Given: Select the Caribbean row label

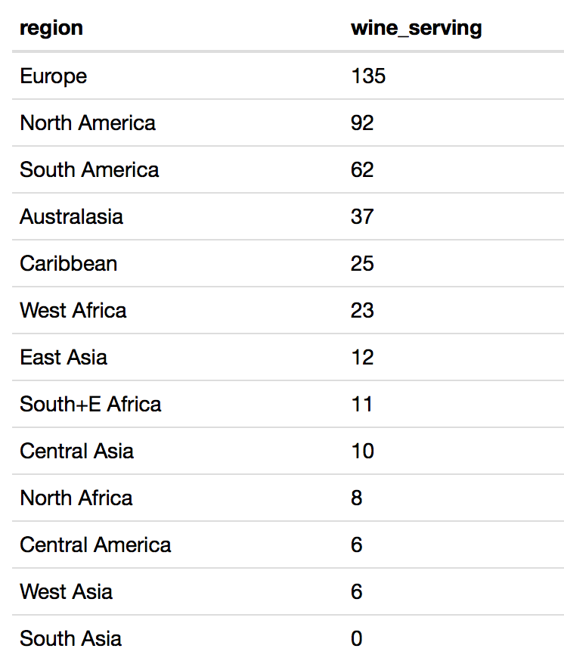Looking at the screenshot, I should point(69,264).
